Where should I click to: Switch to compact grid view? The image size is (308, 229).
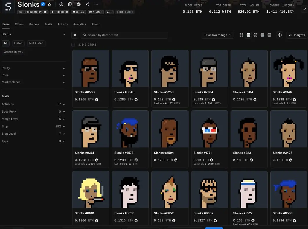point(248,35)
